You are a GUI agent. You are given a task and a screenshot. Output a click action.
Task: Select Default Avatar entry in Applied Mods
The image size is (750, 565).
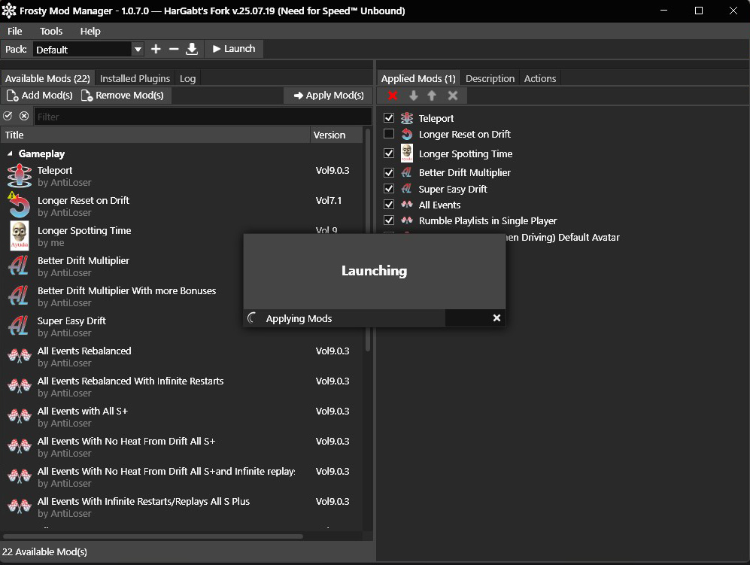click(562, 237)
